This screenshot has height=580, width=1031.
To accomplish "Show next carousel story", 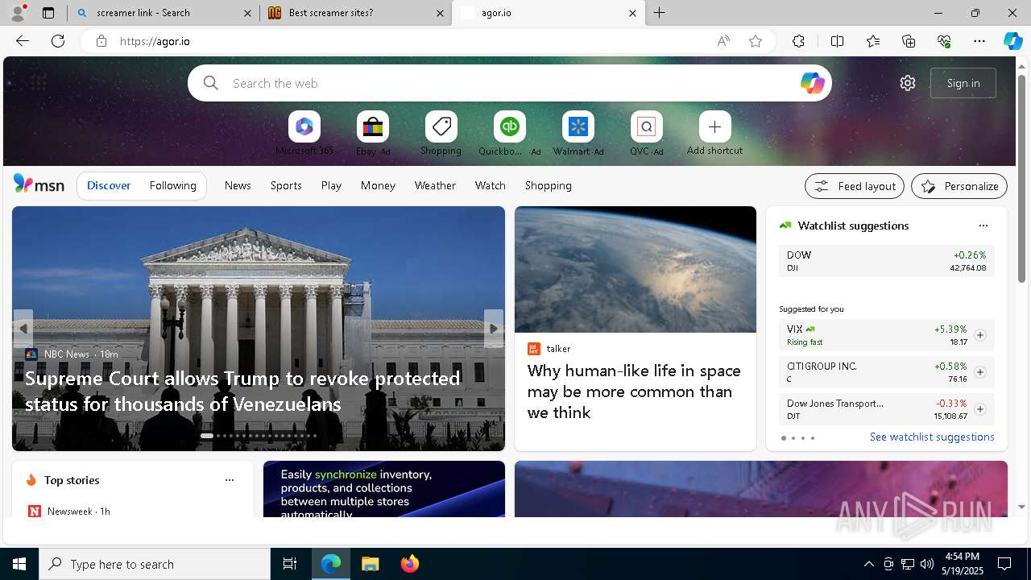I will pos(494,329).
